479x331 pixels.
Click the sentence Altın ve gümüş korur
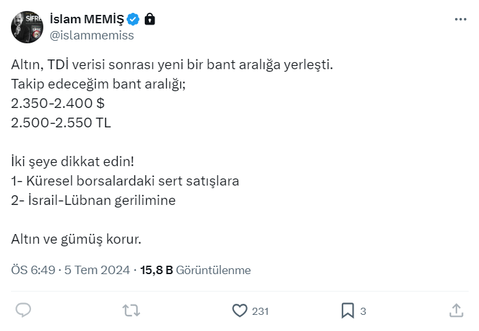76,239
